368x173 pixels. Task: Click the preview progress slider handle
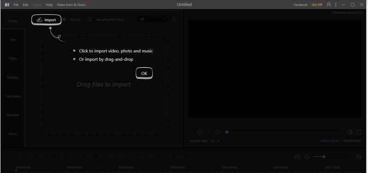[227, 132]
